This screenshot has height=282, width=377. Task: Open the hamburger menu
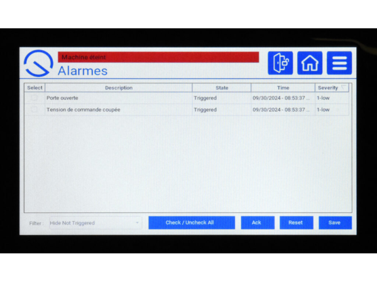(339, 63)
